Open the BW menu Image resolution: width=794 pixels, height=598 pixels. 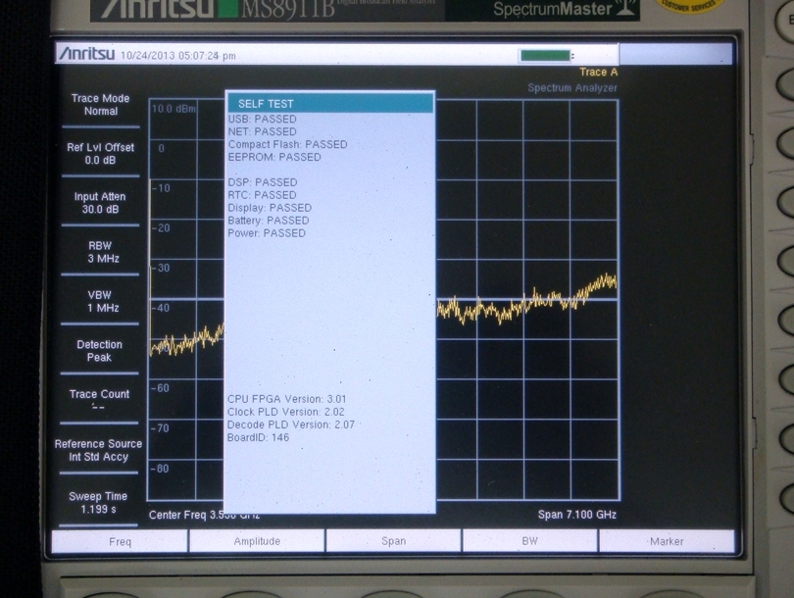[x=529, y=541]
